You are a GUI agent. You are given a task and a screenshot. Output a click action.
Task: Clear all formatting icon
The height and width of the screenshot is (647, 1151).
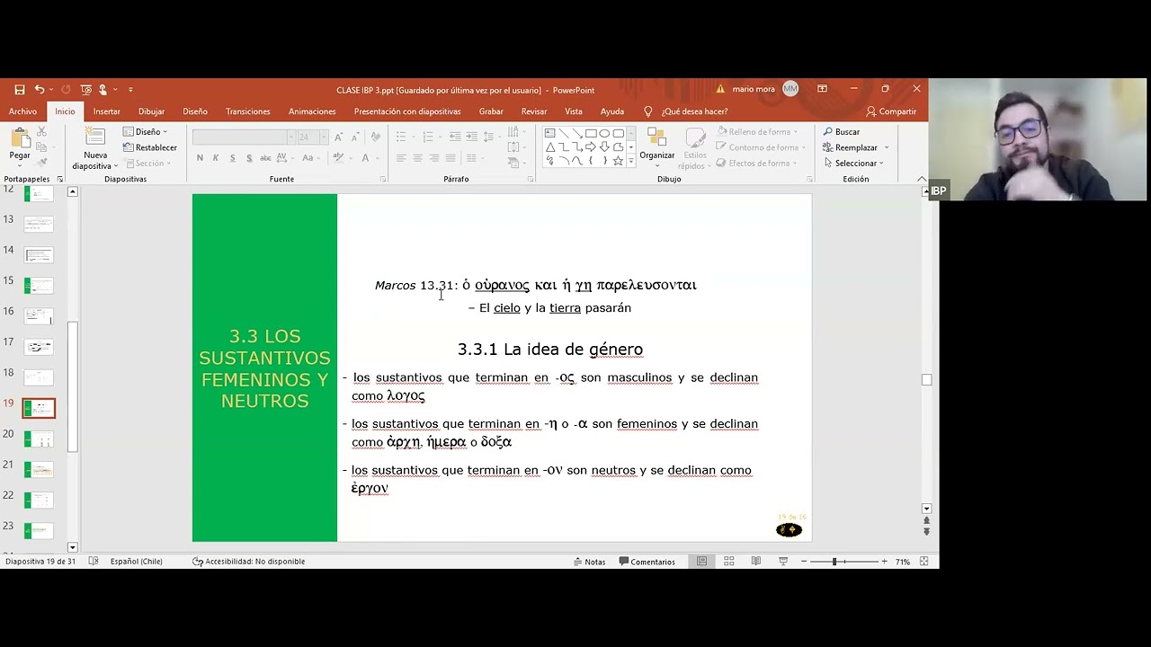[376, 137]
